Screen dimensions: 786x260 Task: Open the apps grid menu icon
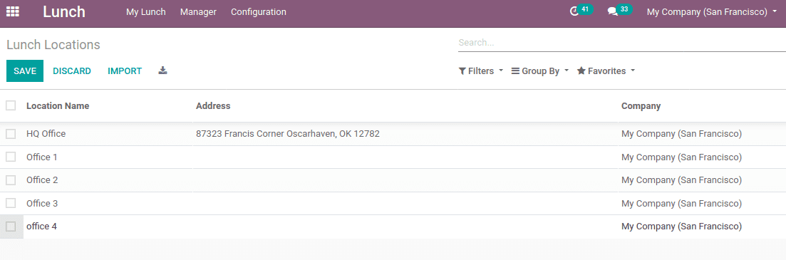pos(13,11)
